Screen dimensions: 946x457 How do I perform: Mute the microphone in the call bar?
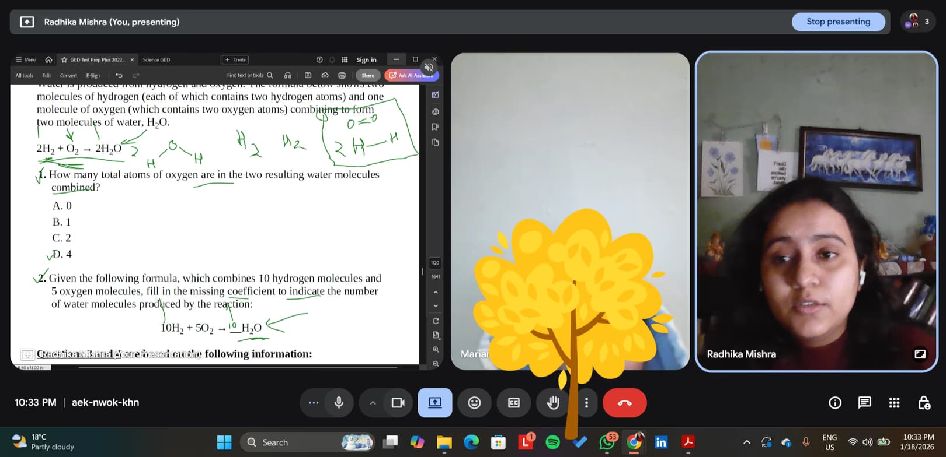coord(339,403)
